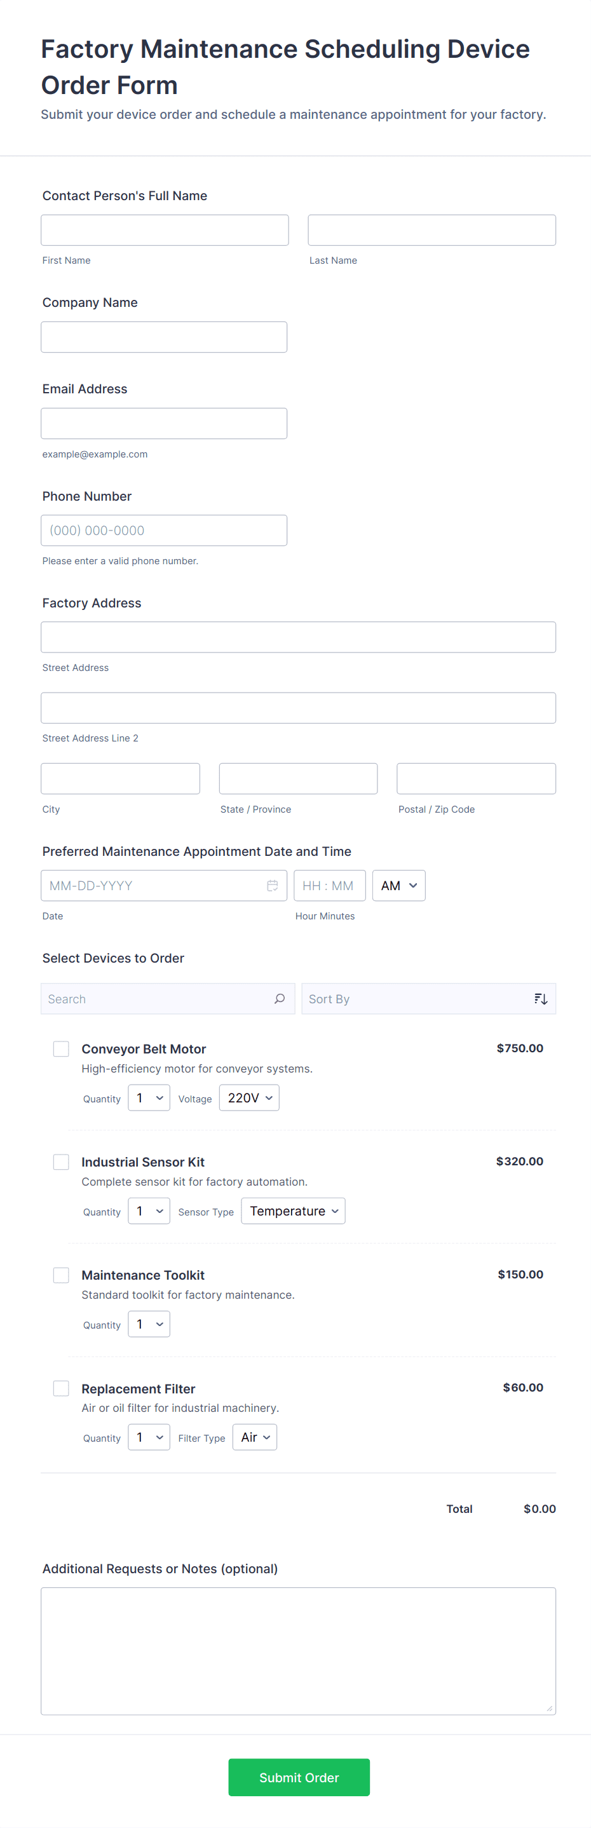Viewport: 591px width, 1828px height.
Task: Open Conveyor Belt Motor quantity dropdown
Action: click(149, 1098)
